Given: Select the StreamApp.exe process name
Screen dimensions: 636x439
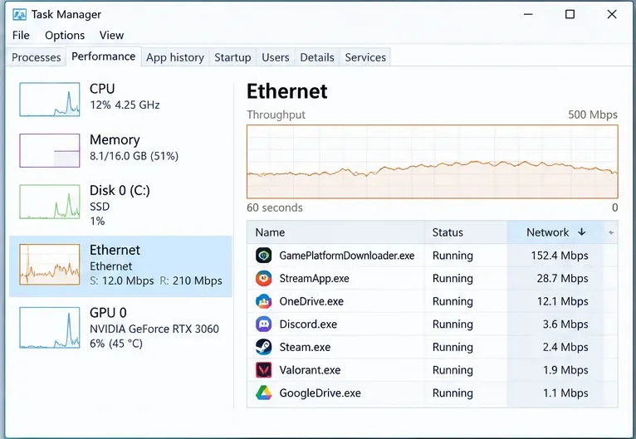Looking at the screenshot, I should [315, 279].
